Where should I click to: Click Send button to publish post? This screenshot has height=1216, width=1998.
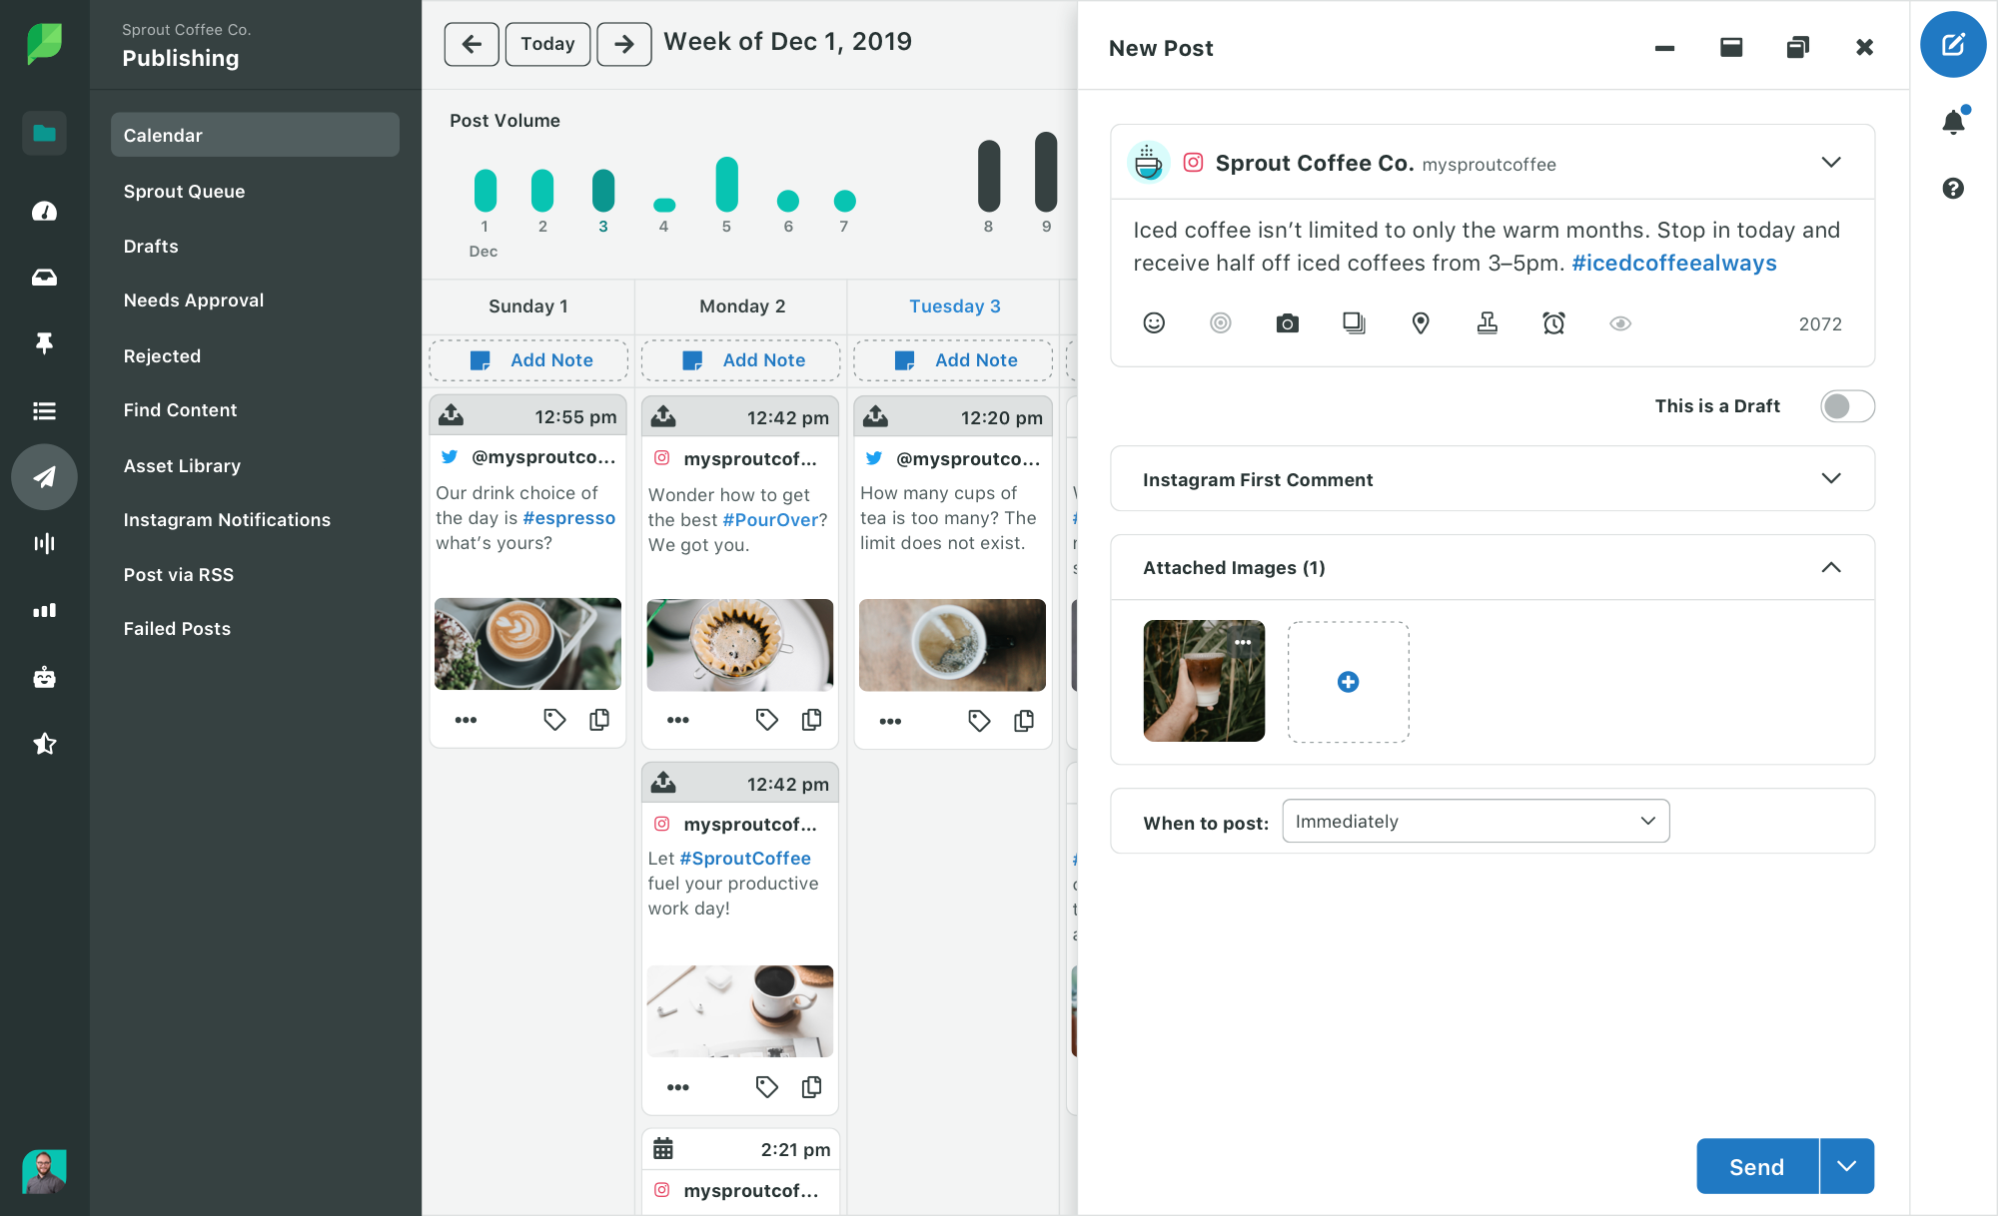click(1757, 1166)
